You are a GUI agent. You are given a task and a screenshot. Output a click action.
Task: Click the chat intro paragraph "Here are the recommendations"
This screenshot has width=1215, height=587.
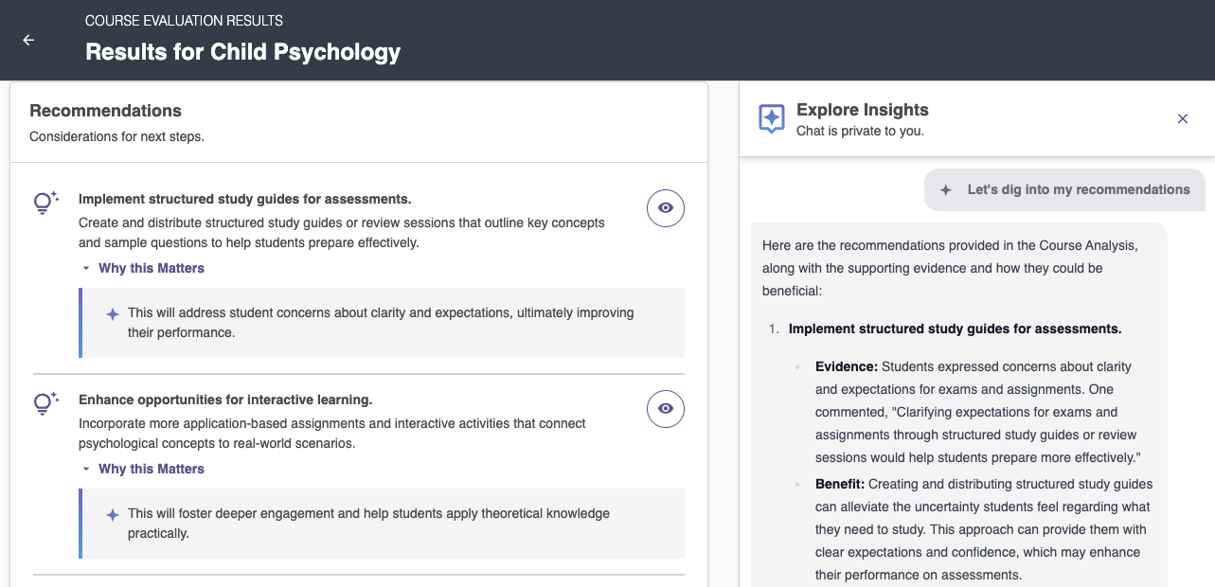point(950,268)
